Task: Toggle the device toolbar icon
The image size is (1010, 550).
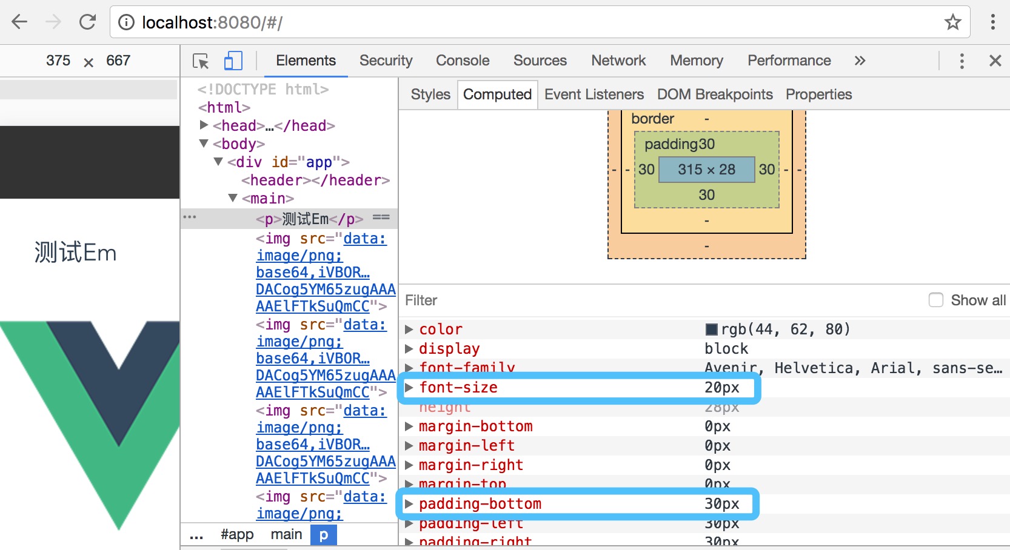Action: click(233, 61)
